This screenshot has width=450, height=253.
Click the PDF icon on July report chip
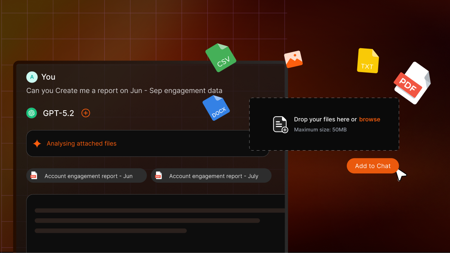point(159,175)
